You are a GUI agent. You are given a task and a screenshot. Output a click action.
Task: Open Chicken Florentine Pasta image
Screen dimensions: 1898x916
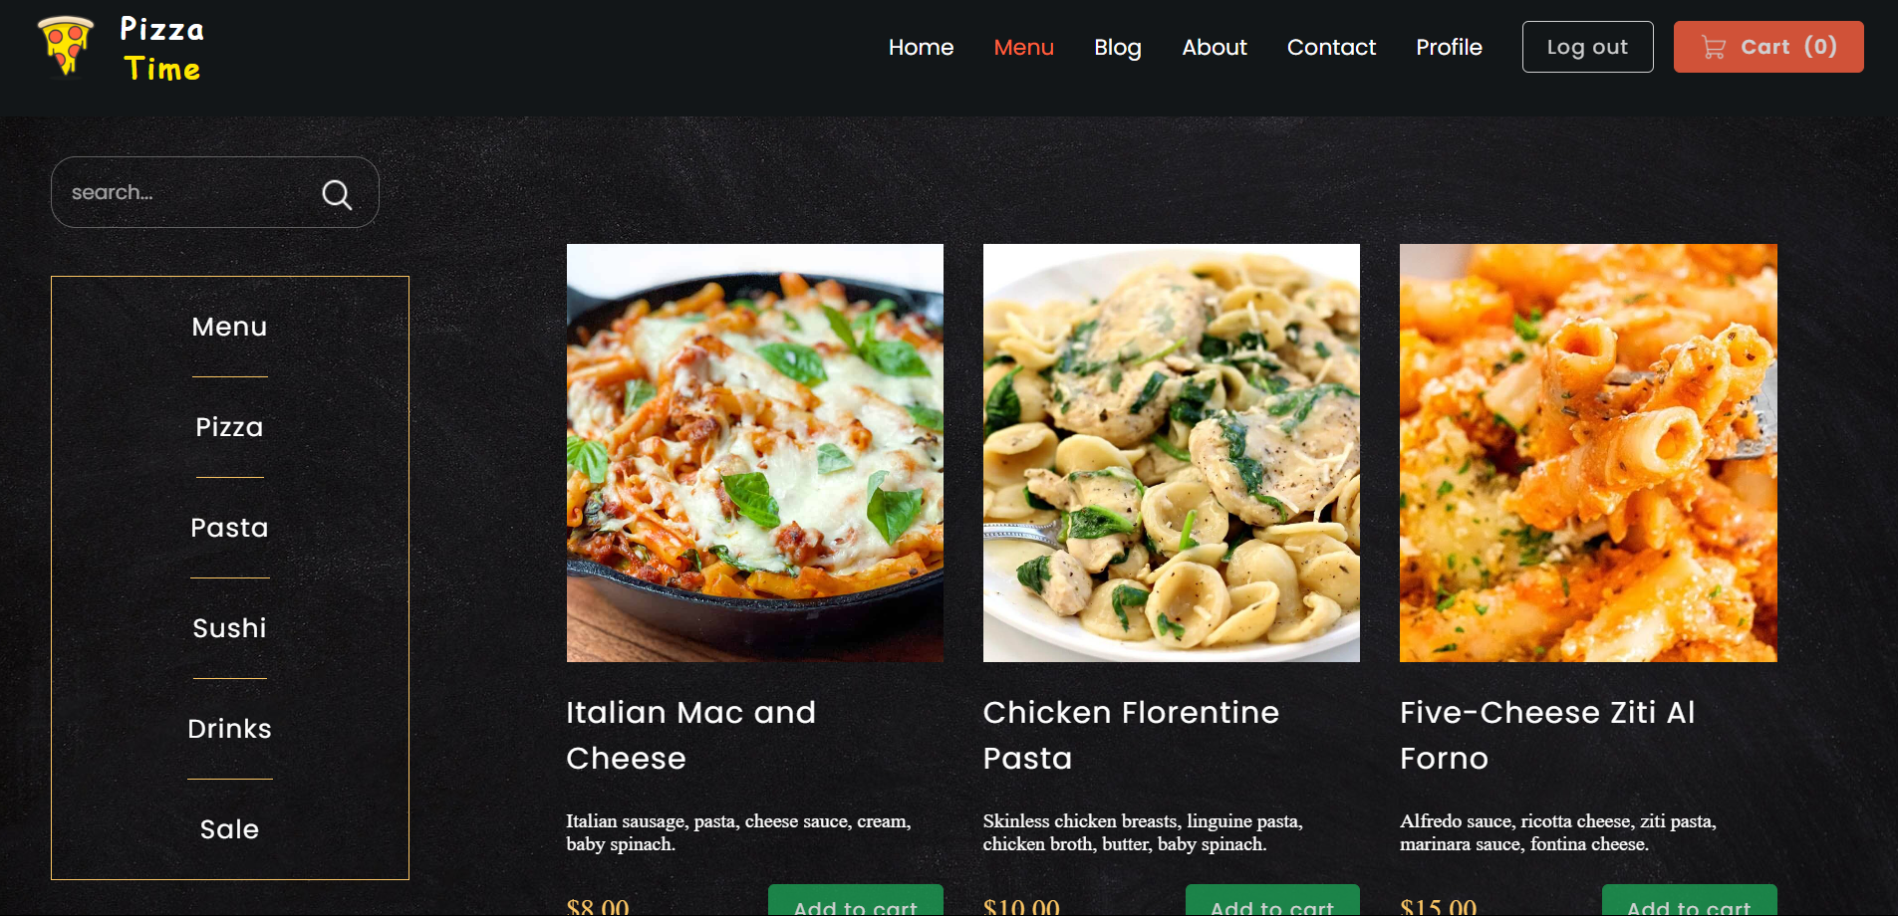[1171, 453]
